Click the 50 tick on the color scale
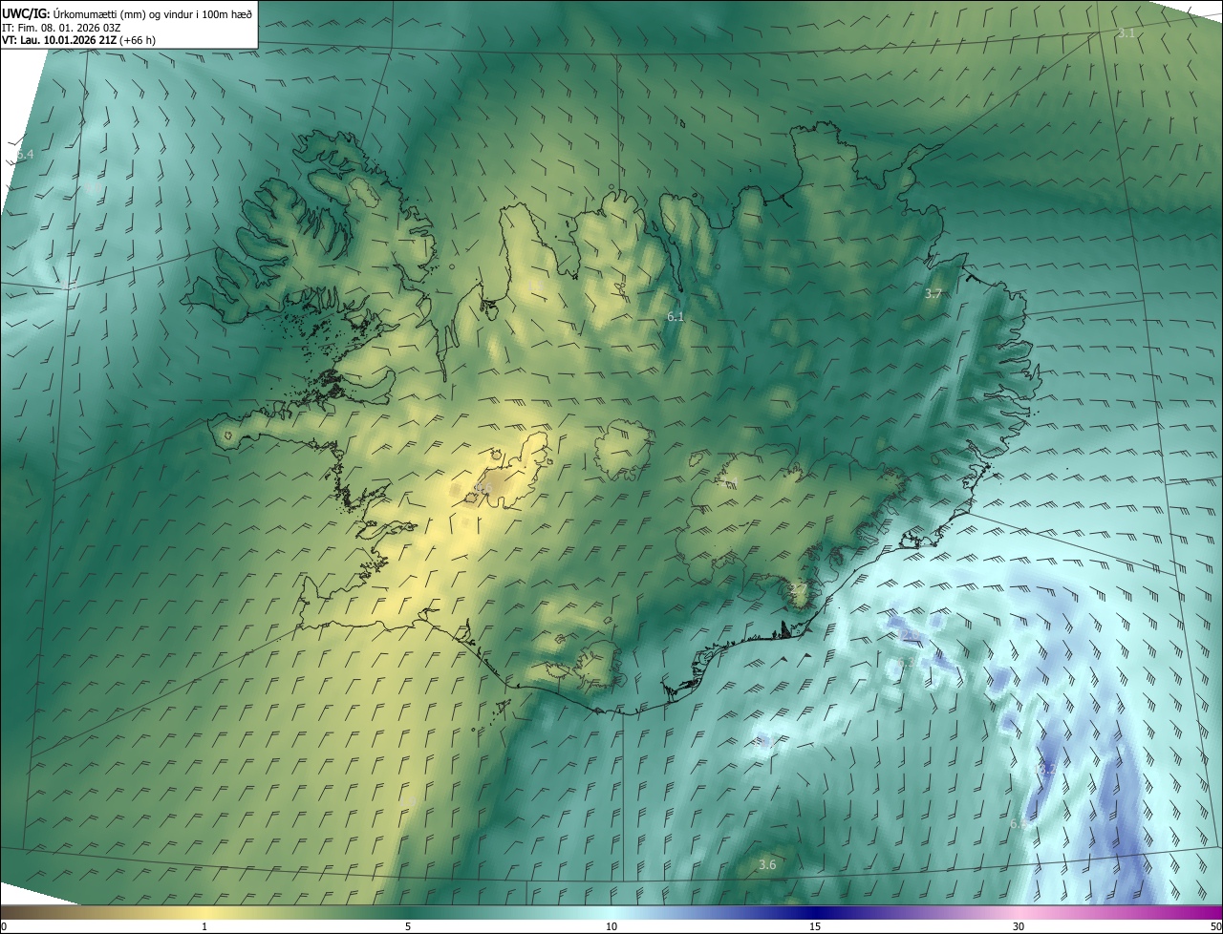This screenshot has width=1223, height=934. (x=1215, y=927)
